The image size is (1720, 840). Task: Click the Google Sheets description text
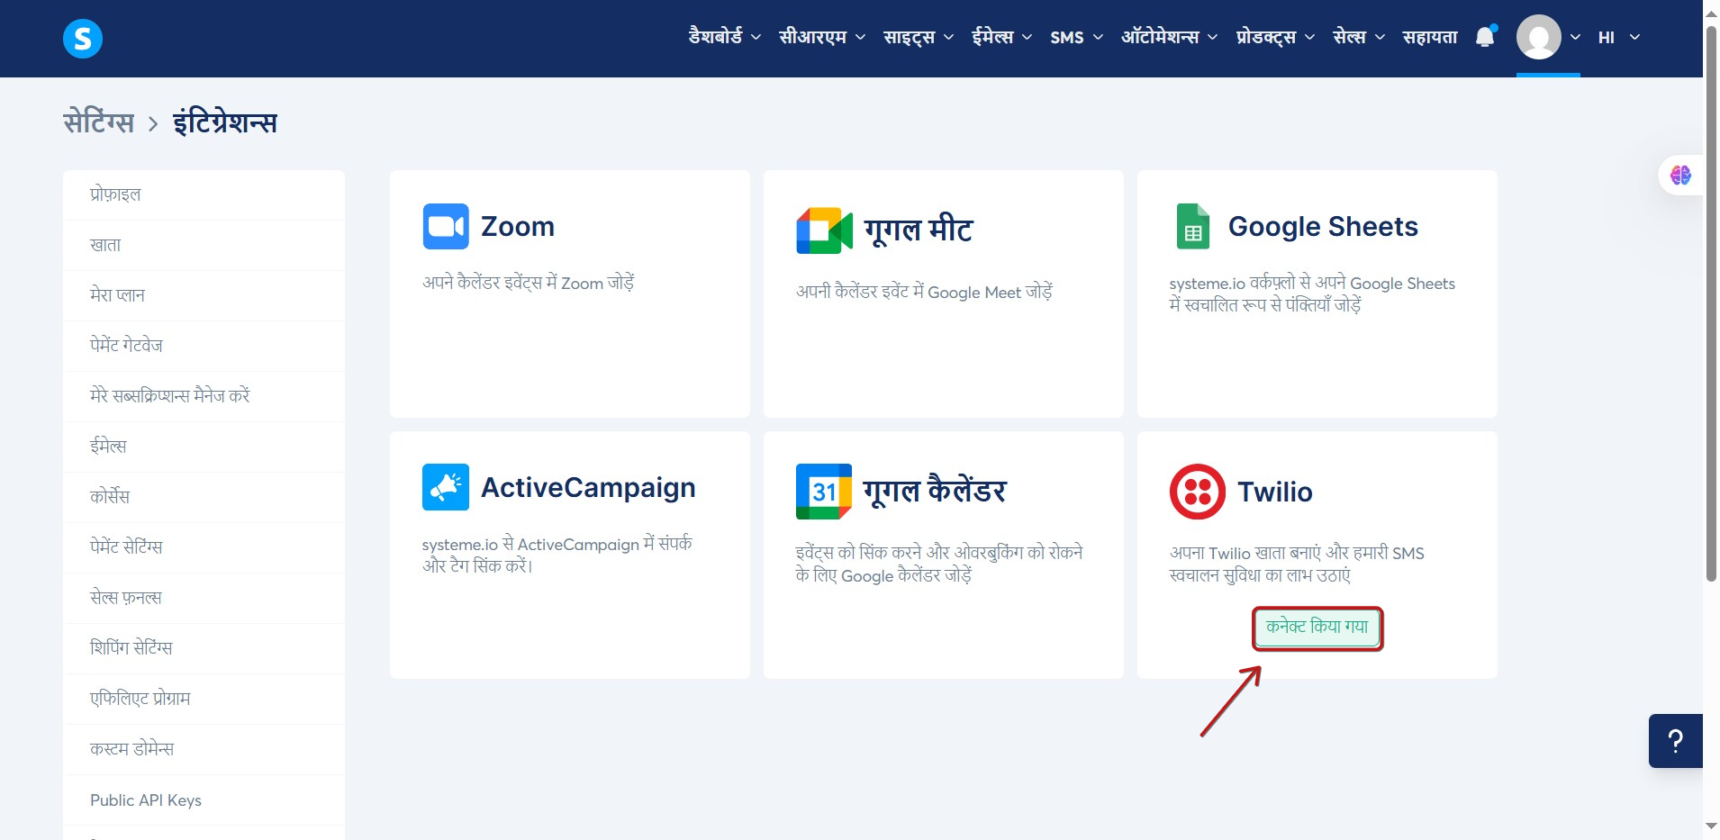(x=1312, y=294)
